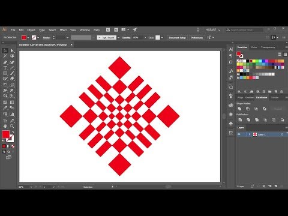Click the Search Adobe Stock field
The image size is (288, 216).
(x=245, y=30)
